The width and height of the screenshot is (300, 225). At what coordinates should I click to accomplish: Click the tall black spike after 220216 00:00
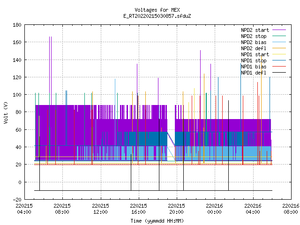pyautogui.click(x=228, y=145)
